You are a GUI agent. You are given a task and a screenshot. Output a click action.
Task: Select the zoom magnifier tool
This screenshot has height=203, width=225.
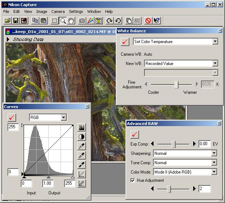click(x=63, y=20)
